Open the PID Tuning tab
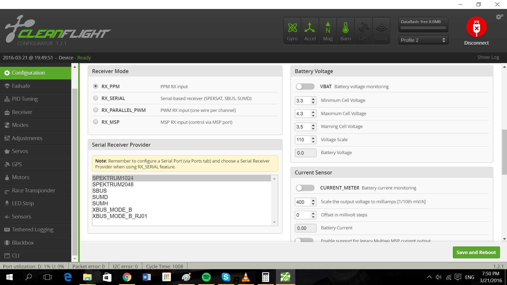 25,99
